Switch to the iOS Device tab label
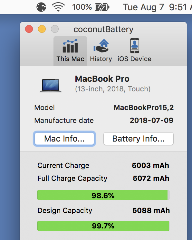 [x=134, y=59]
